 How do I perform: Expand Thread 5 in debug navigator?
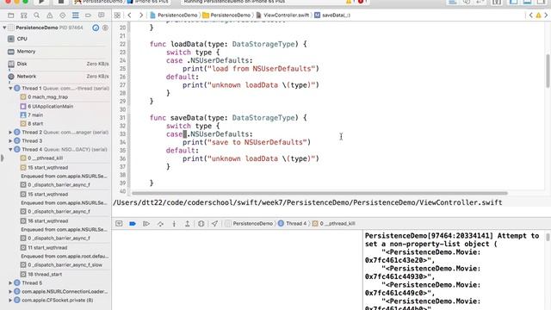point(10,283)
